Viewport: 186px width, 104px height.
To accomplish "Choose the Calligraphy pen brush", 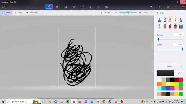I will [x=165, y=20].
